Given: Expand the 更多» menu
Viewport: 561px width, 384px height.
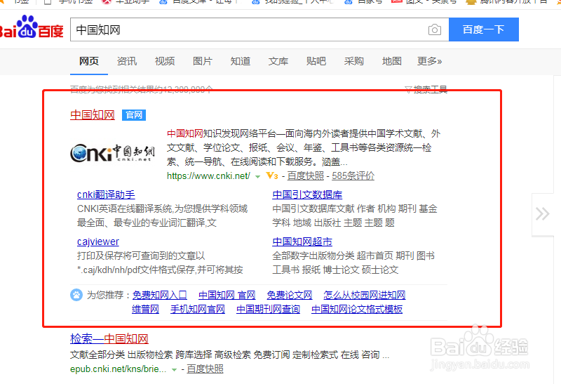Looking at the screenshot, I should 429,61.
